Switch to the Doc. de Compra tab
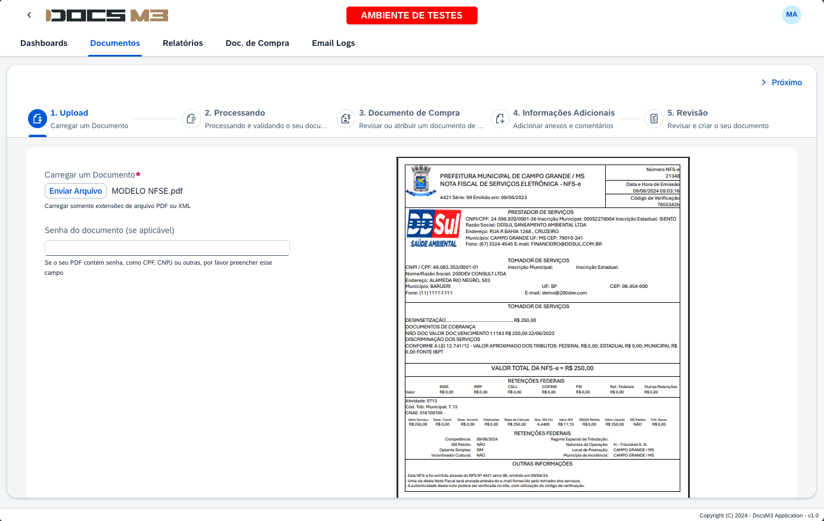This screenshot has width=824, height=521. (257, 43)
